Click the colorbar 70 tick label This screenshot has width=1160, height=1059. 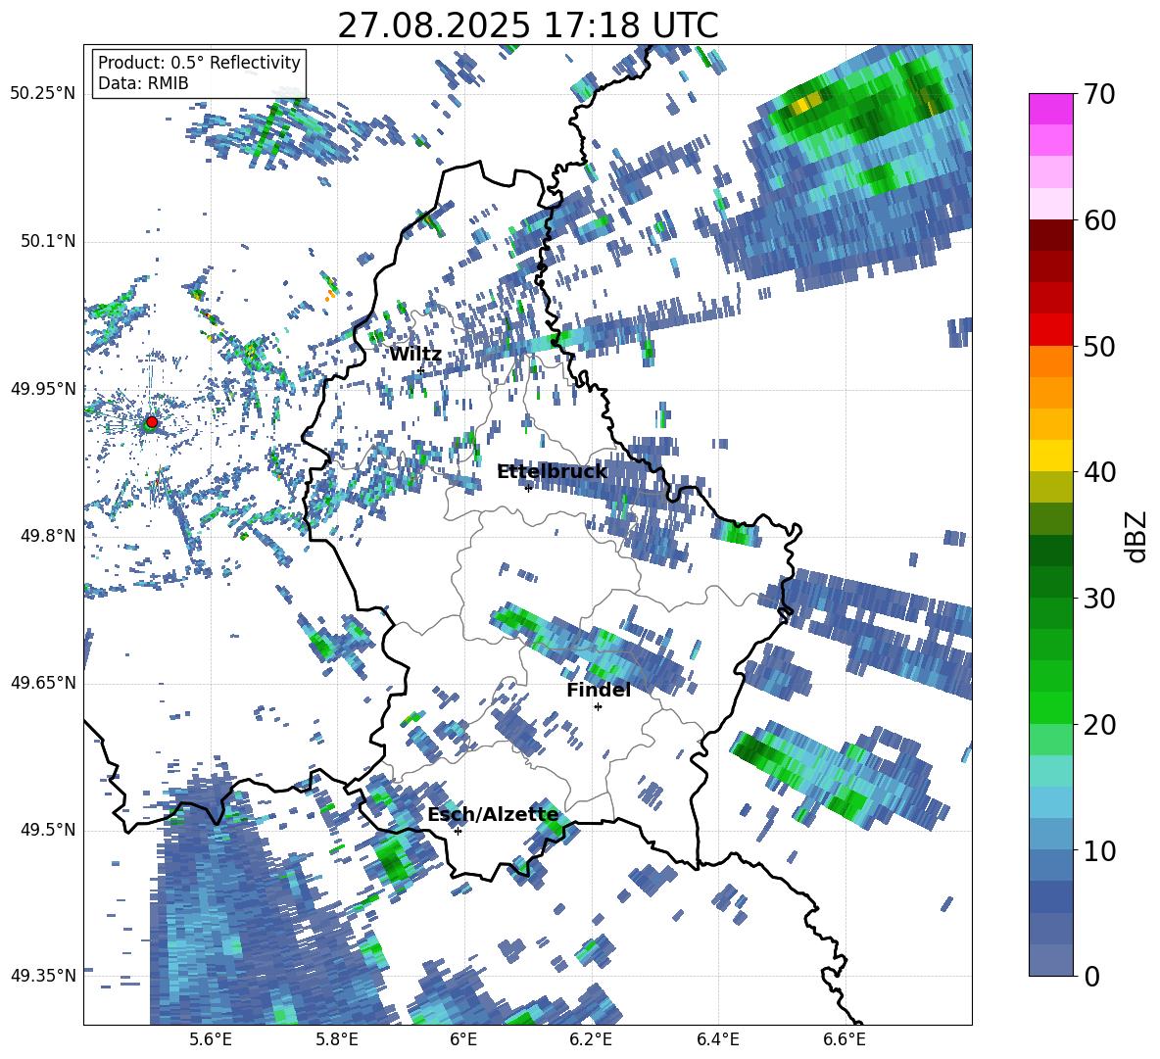[1099, 94]
